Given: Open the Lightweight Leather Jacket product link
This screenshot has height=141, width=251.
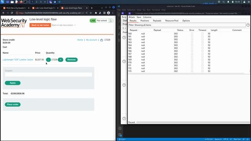Looking at the screenshot, I should pyautogui.click(x=18, y=60).
